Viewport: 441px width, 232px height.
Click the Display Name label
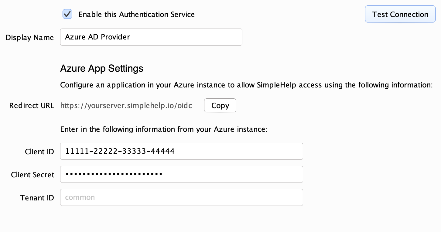tap(30, 37)
